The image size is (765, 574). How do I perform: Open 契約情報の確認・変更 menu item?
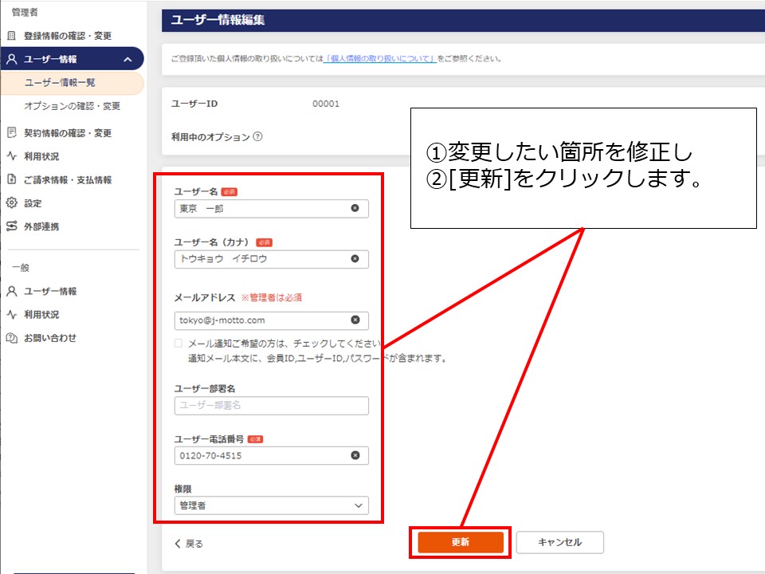[x=67, y=133]
